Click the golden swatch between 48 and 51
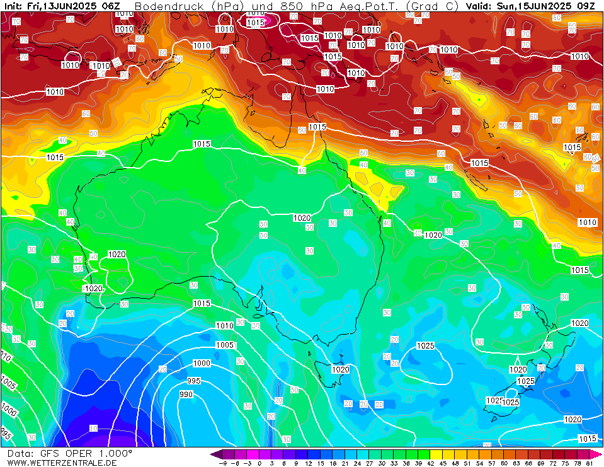 (x=460, y=454)
